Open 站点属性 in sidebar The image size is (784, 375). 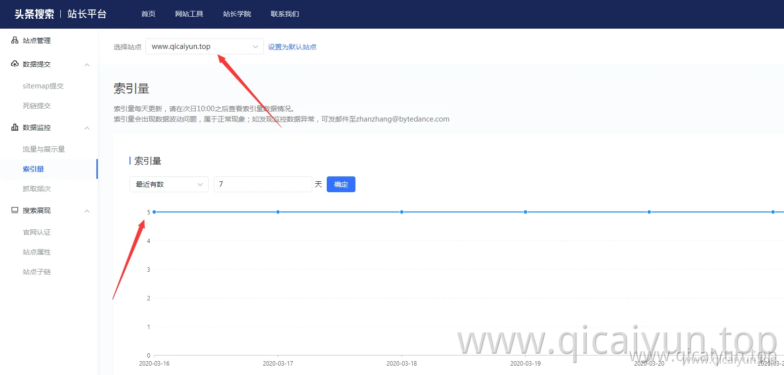(x=37, y=252)
